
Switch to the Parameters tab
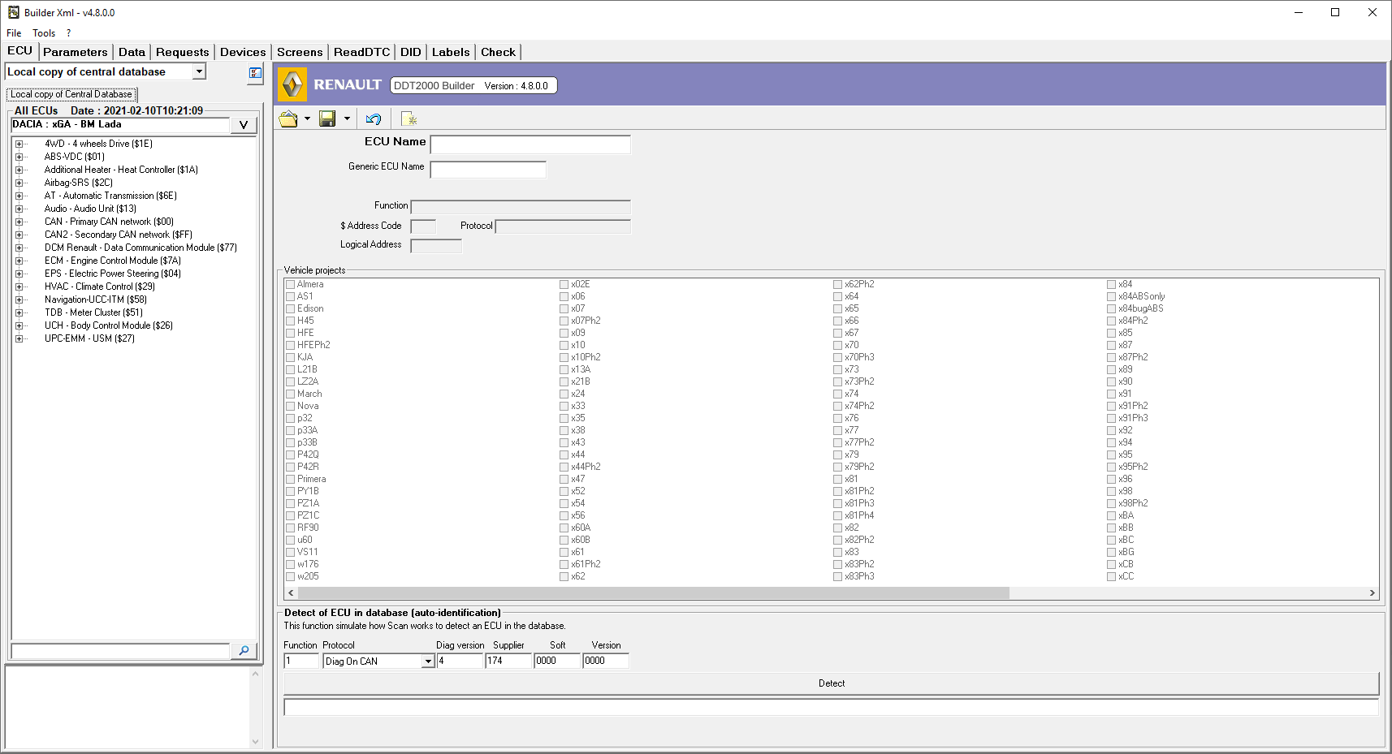coord(75,52)
